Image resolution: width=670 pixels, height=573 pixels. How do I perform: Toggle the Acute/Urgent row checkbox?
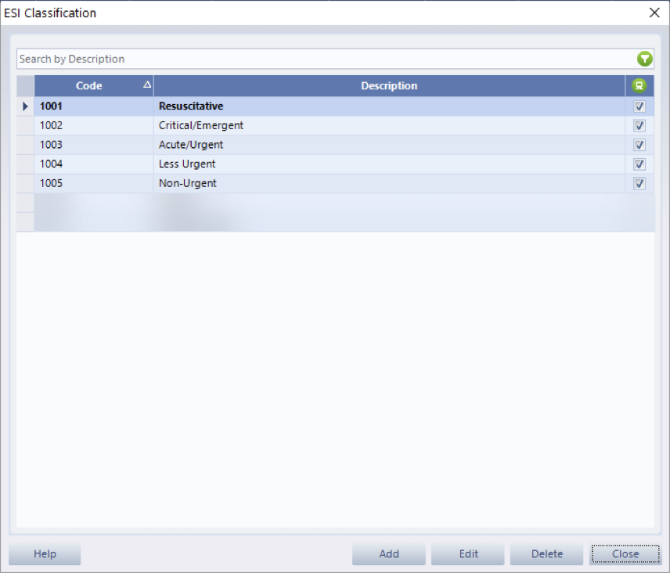pos(639,145)
